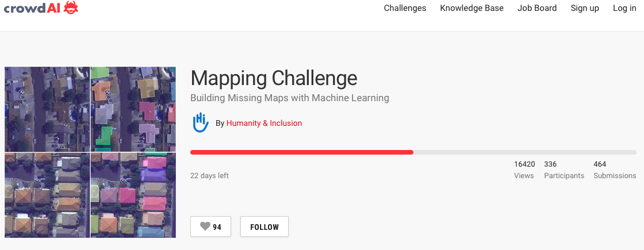The width and height of the screenshot is (644, 250).
Task: Click the Mapping Challenge title
Action: click(274, 78)
